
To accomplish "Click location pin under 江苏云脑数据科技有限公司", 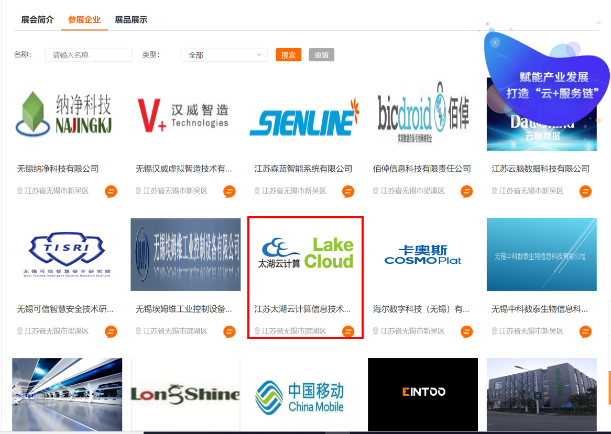I will [494, 191].
